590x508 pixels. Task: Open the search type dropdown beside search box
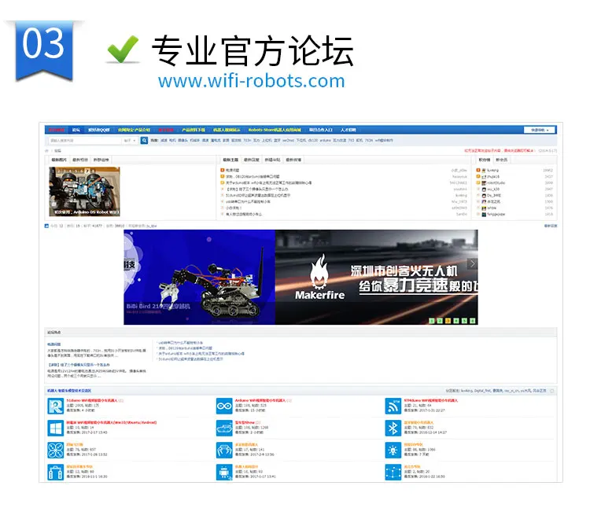coord(130,140)
